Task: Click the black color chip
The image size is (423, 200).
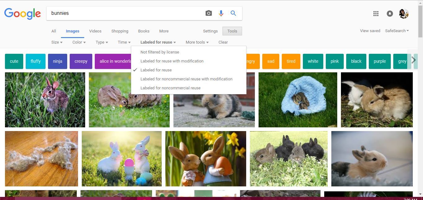Action: (356, 61)
